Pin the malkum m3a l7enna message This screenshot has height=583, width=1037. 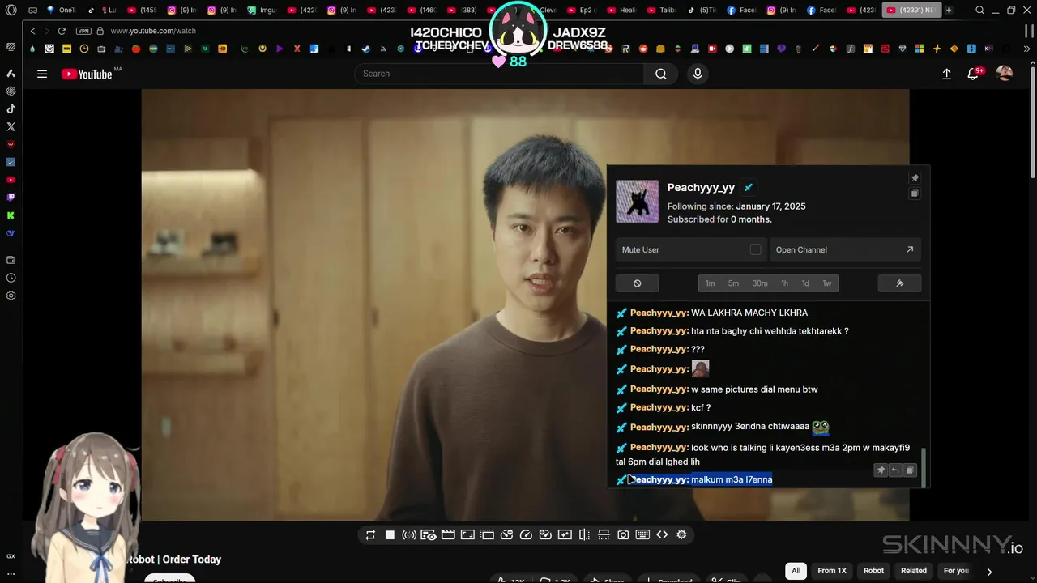[x=881, y=470]
